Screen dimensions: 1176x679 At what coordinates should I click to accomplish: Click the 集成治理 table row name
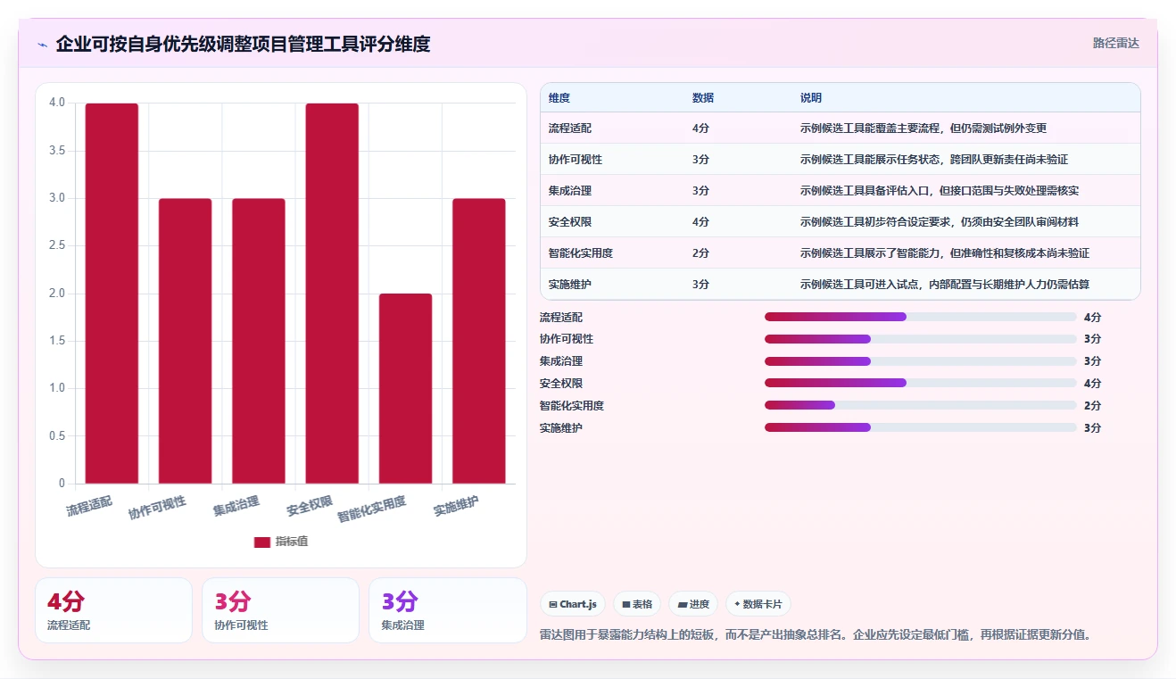[570, 191]
